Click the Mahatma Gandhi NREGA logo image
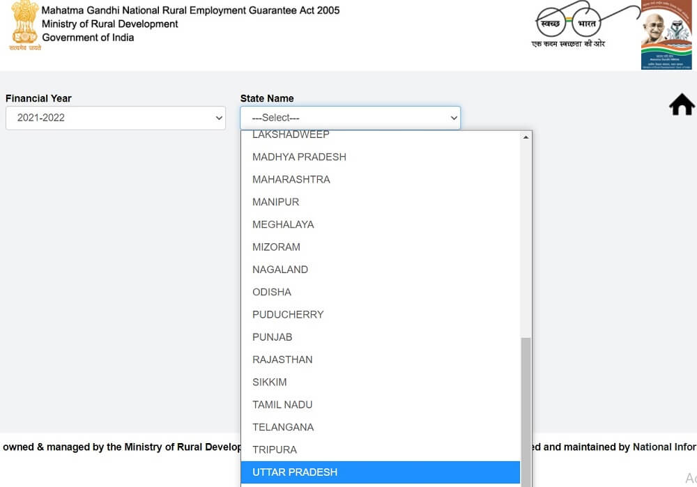The height and width of the screenshot is (487, 697). click(x=666, y=35)
